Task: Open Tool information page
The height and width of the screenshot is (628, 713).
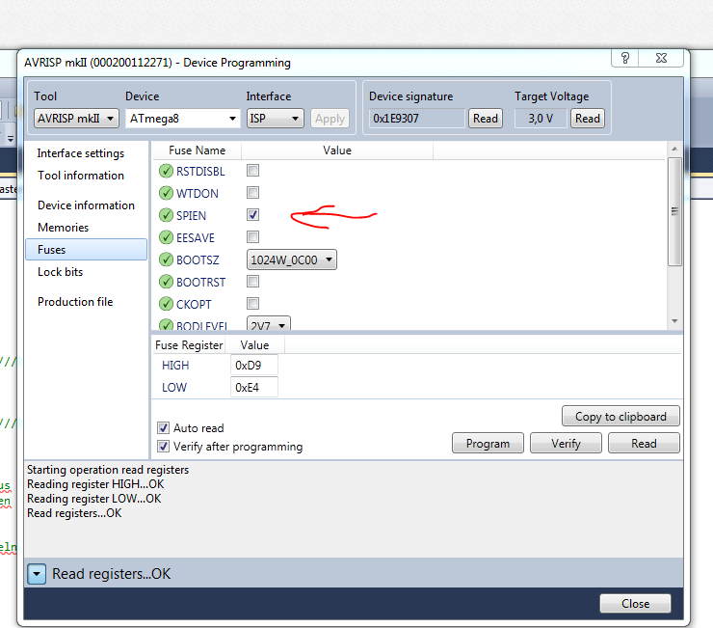Action: coord(81,176)
